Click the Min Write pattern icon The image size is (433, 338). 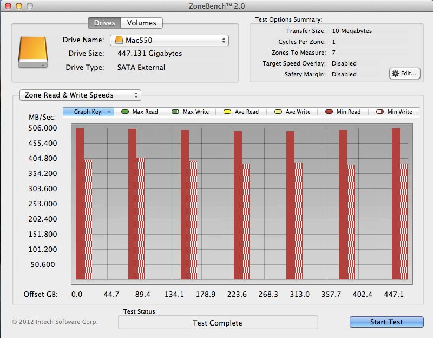(x=379, y=112)
